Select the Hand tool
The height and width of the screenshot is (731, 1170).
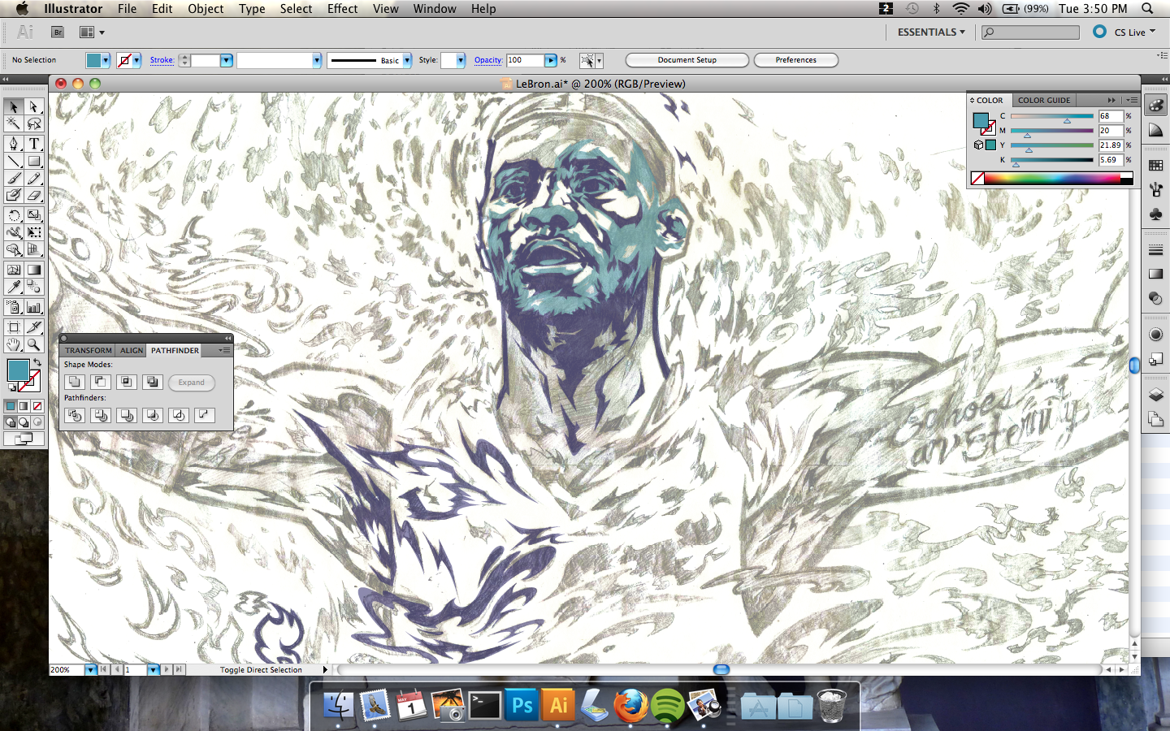[14, 344]
